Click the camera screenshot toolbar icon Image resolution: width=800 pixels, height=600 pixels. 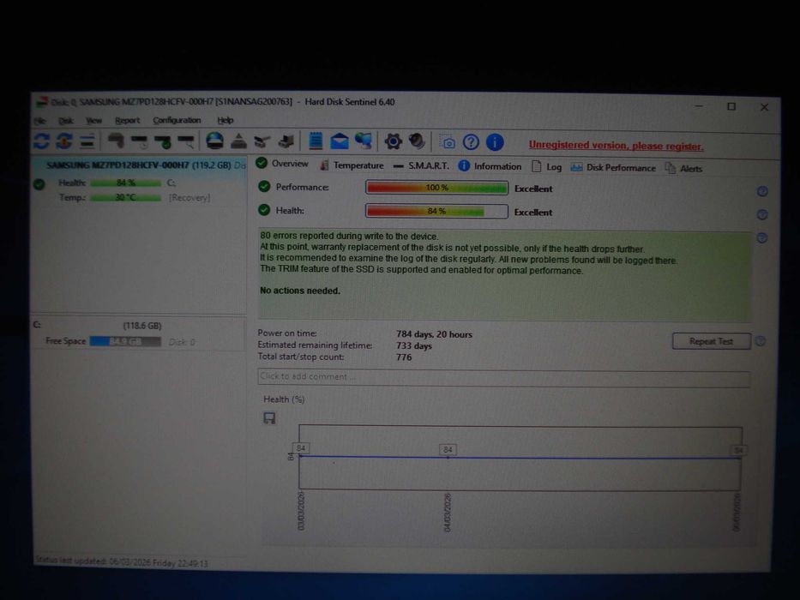(x=448, y=142)
